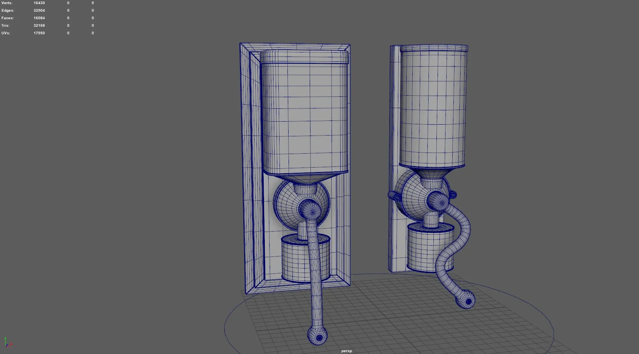Click the Faces count value 16084
639x354 pixels.
(x=39, y=18)
